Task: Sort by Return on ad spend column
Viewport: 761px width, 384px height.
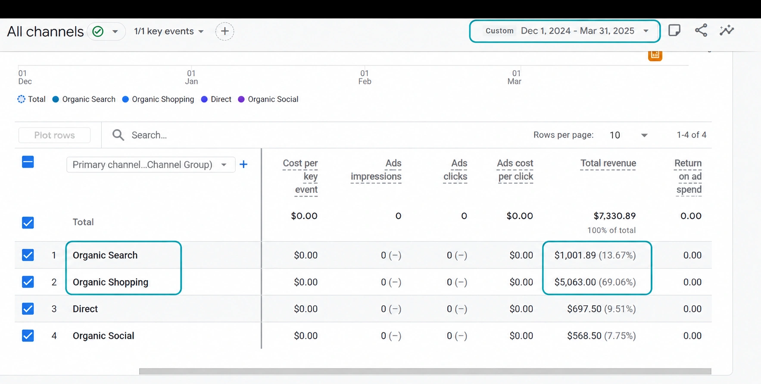Action: point(688,176)
